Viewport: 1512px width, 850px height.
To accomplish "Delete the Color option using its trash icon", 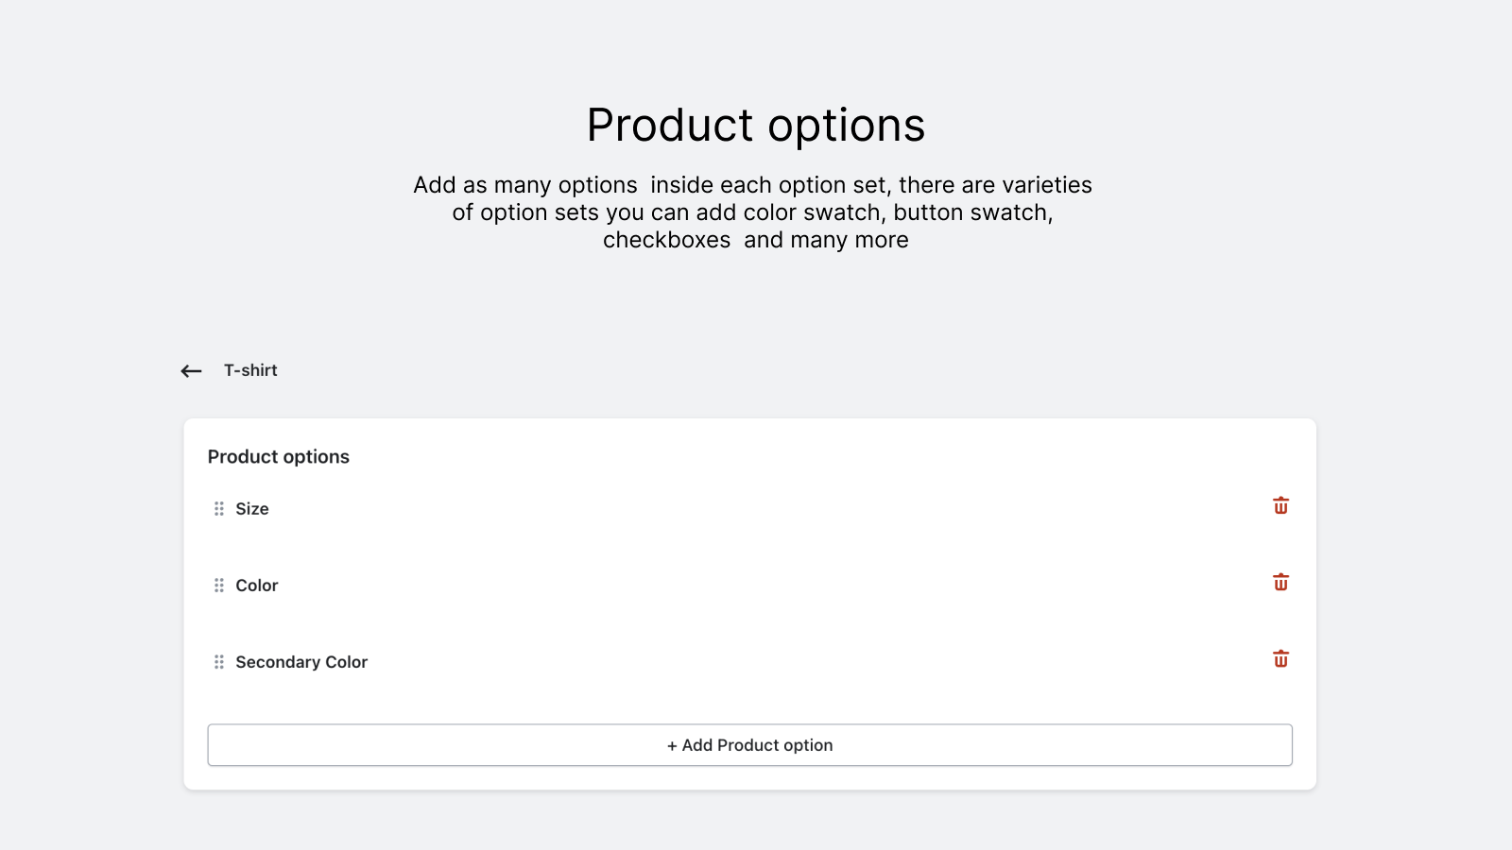I will pos(1280,583).
